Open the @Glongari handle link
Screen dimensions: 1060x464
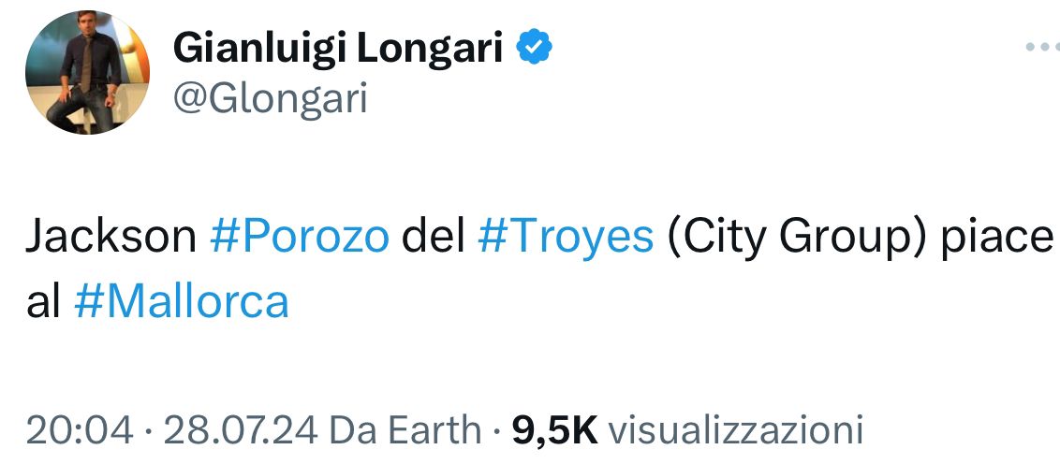tap(270, 97)
